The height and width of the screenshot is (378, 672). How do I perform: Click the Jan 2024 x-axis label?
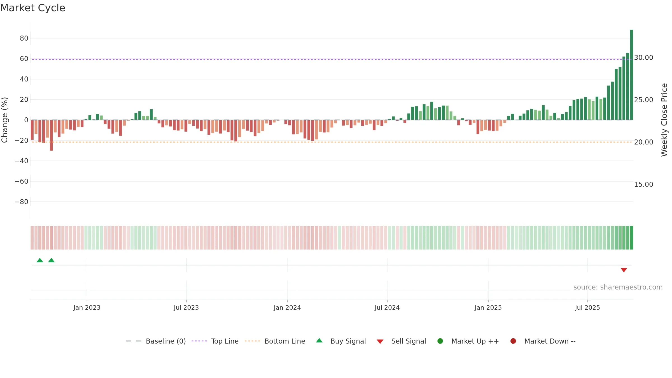pyautogui.click(x=287, y=307)
